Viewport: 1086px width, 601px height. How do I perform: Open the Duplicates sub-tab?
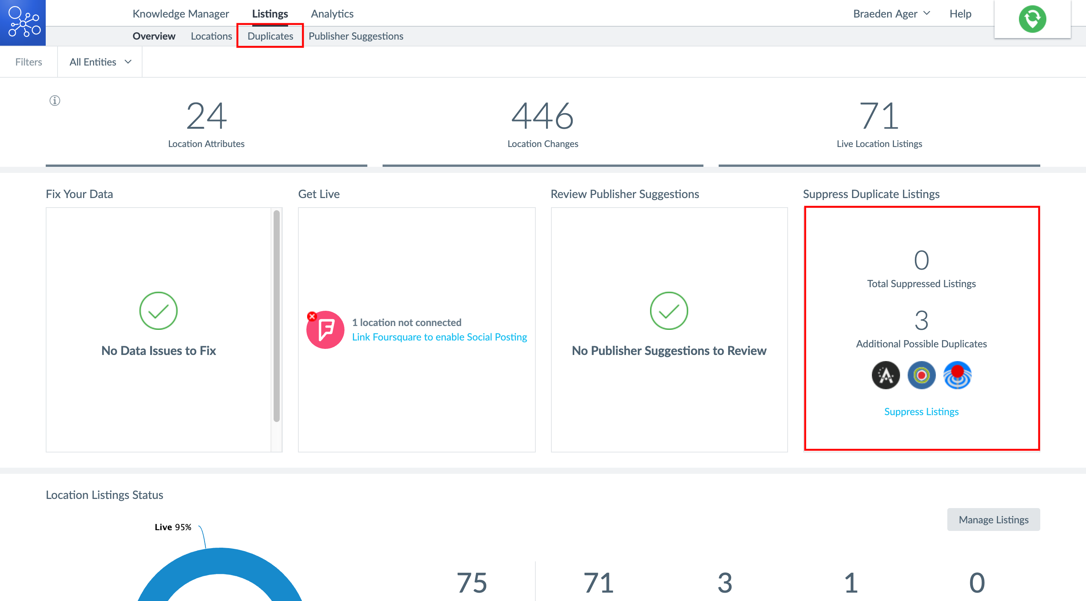270,36
